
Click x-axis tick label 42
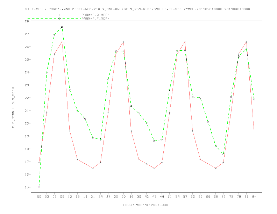click(x=147, y=197)
